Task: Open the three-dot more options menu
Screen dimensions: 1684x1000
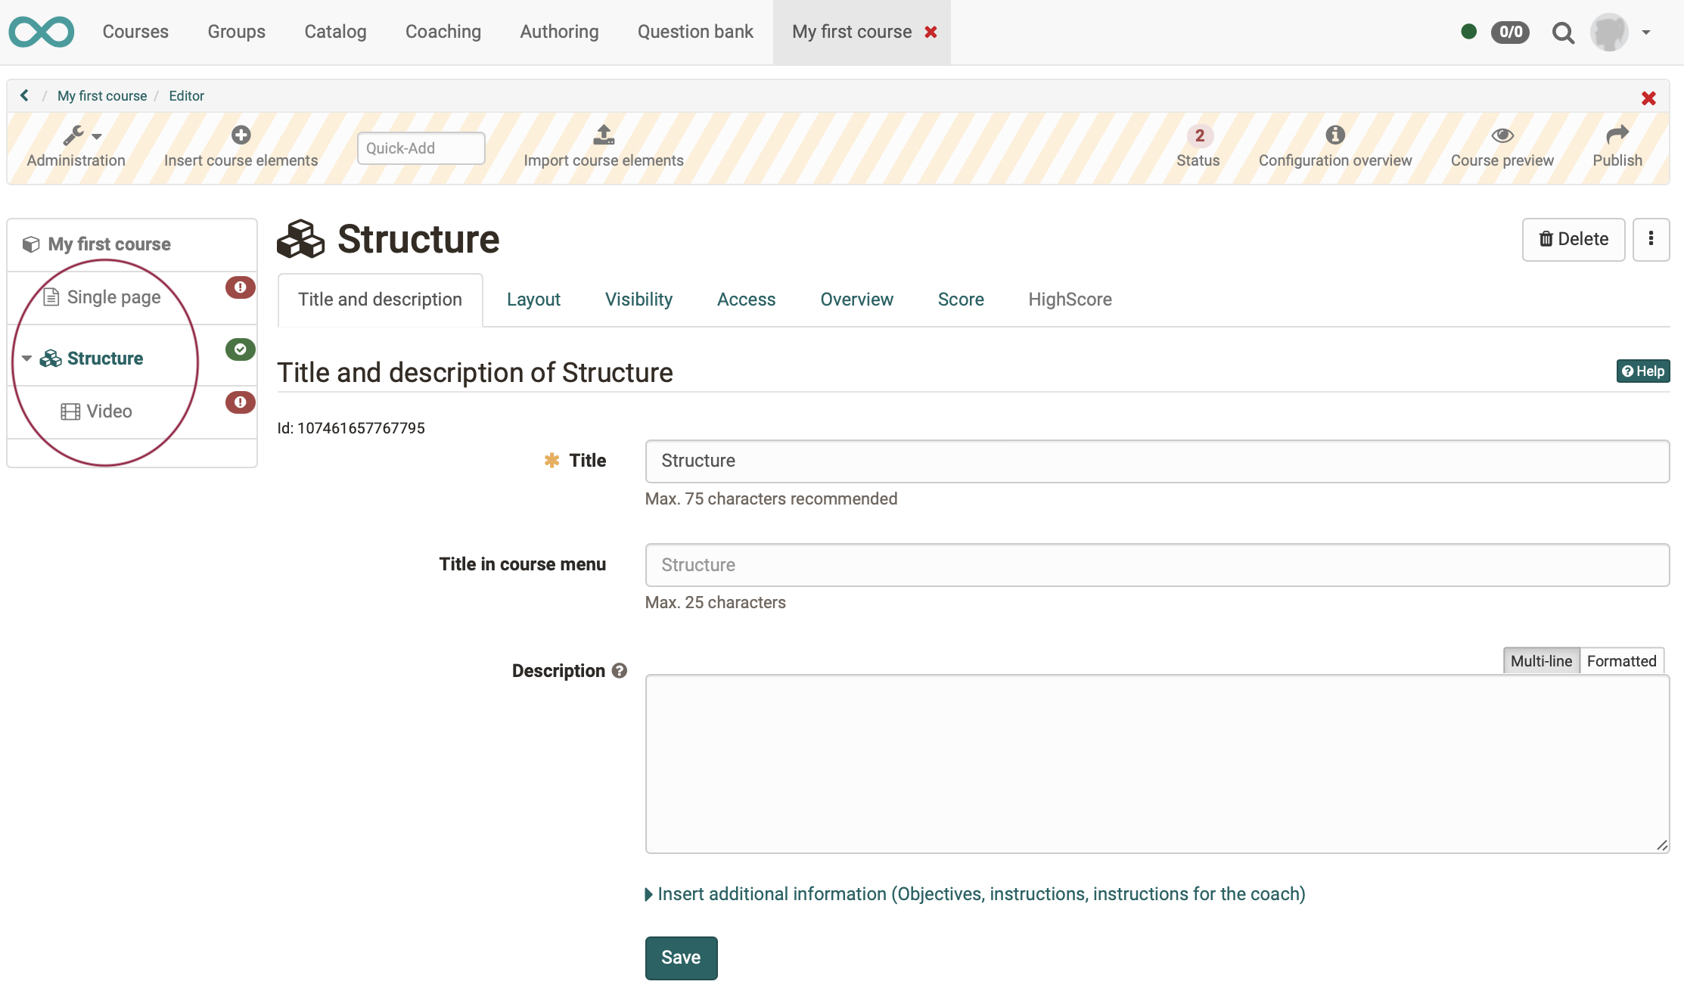Action: pos(1651,239)
